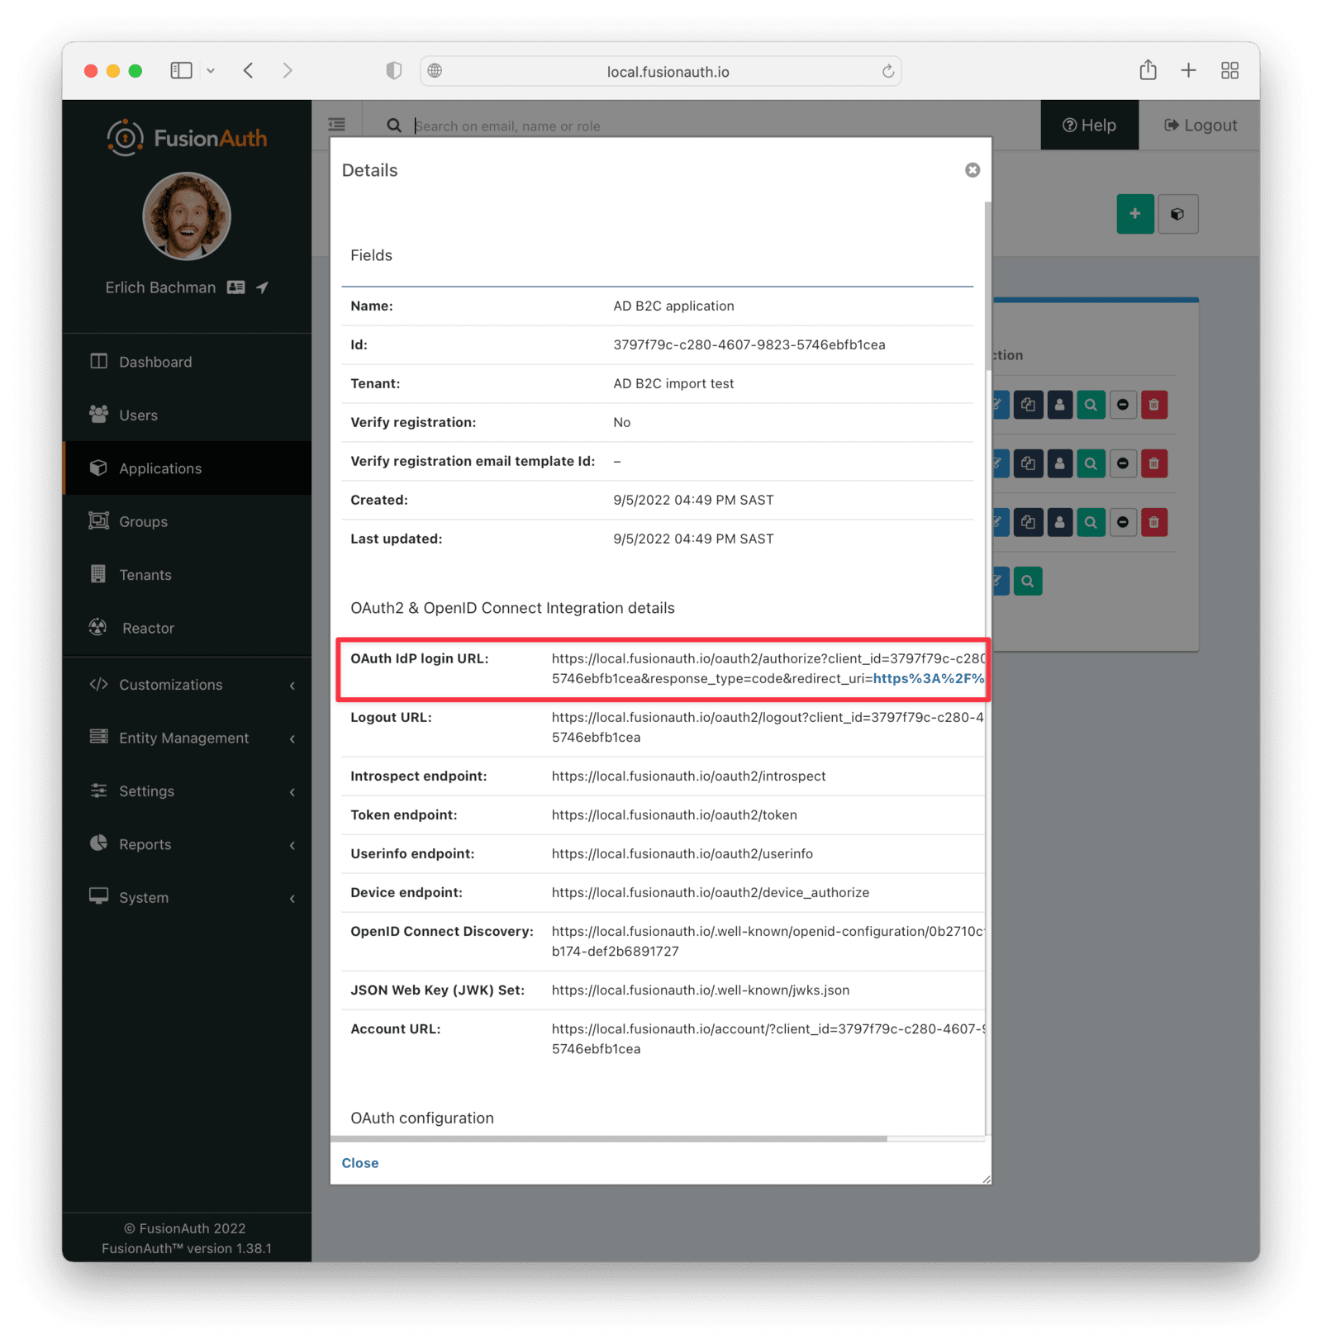The image size is (1322, 1344).
Task: Click the OpenID Connect Discovery URL value
Action: click(768, 941)
